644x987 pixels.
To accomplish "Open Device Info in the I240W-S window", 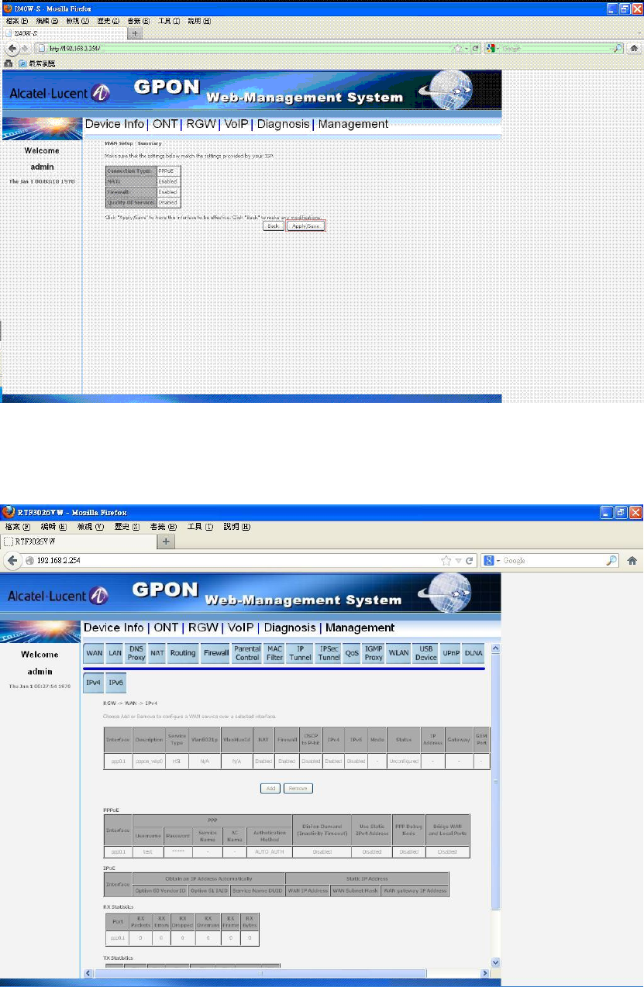I will (x=114, y=124).
